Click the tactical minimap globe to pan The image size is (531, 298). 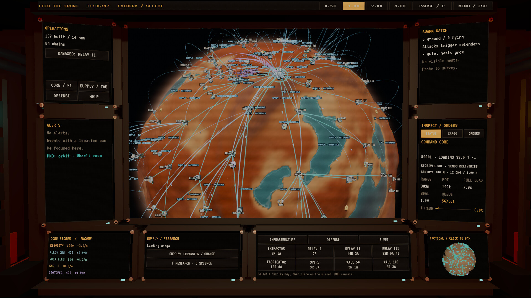pos(459,259)
